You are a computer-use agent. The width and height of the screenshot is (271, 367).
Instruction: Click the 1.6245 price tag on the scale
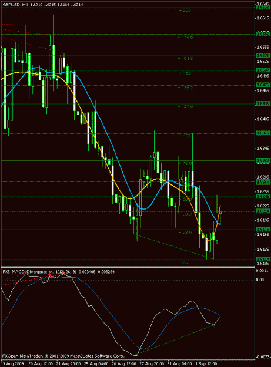coord(263,196)
